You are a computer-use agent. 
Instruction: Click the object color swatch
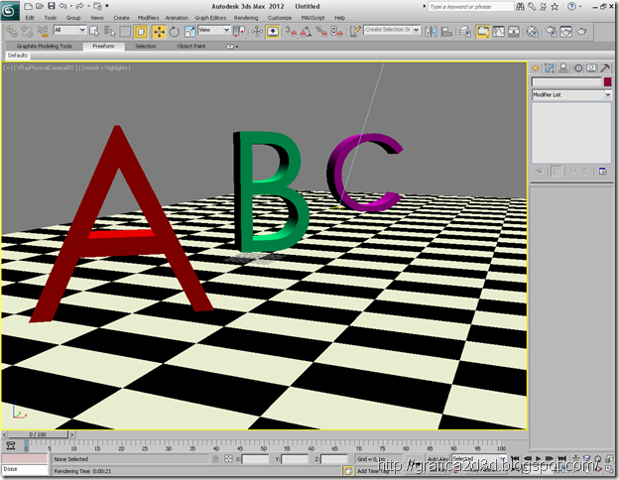607,81
